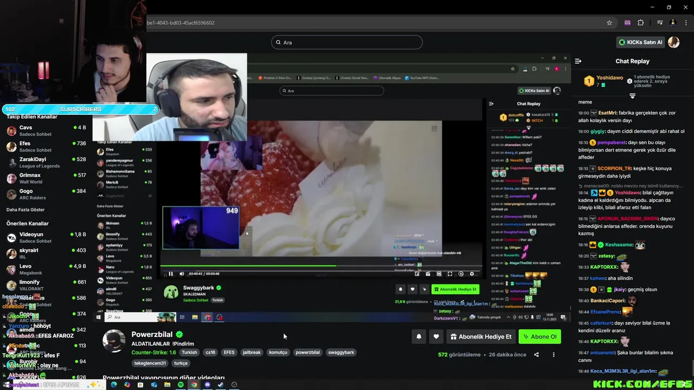Open Spotify from the taskbar
The width and height of the screenshot is (694, 390).
pos(181,385)
